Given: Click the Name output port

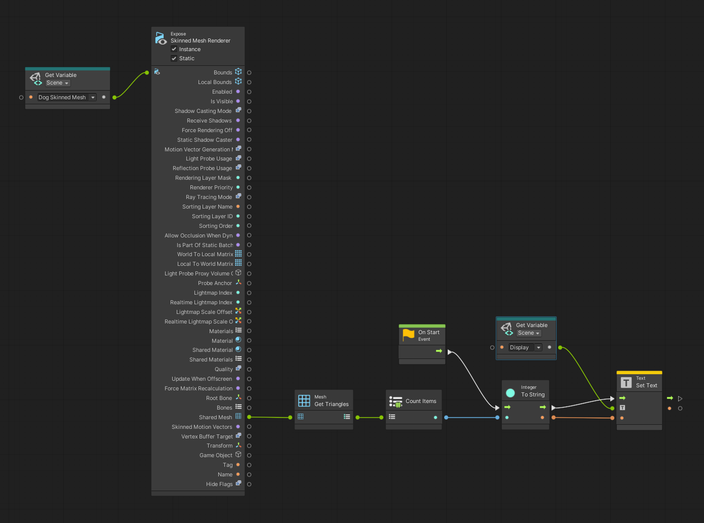Looking at the screenshot, I should tap(249, 475).
